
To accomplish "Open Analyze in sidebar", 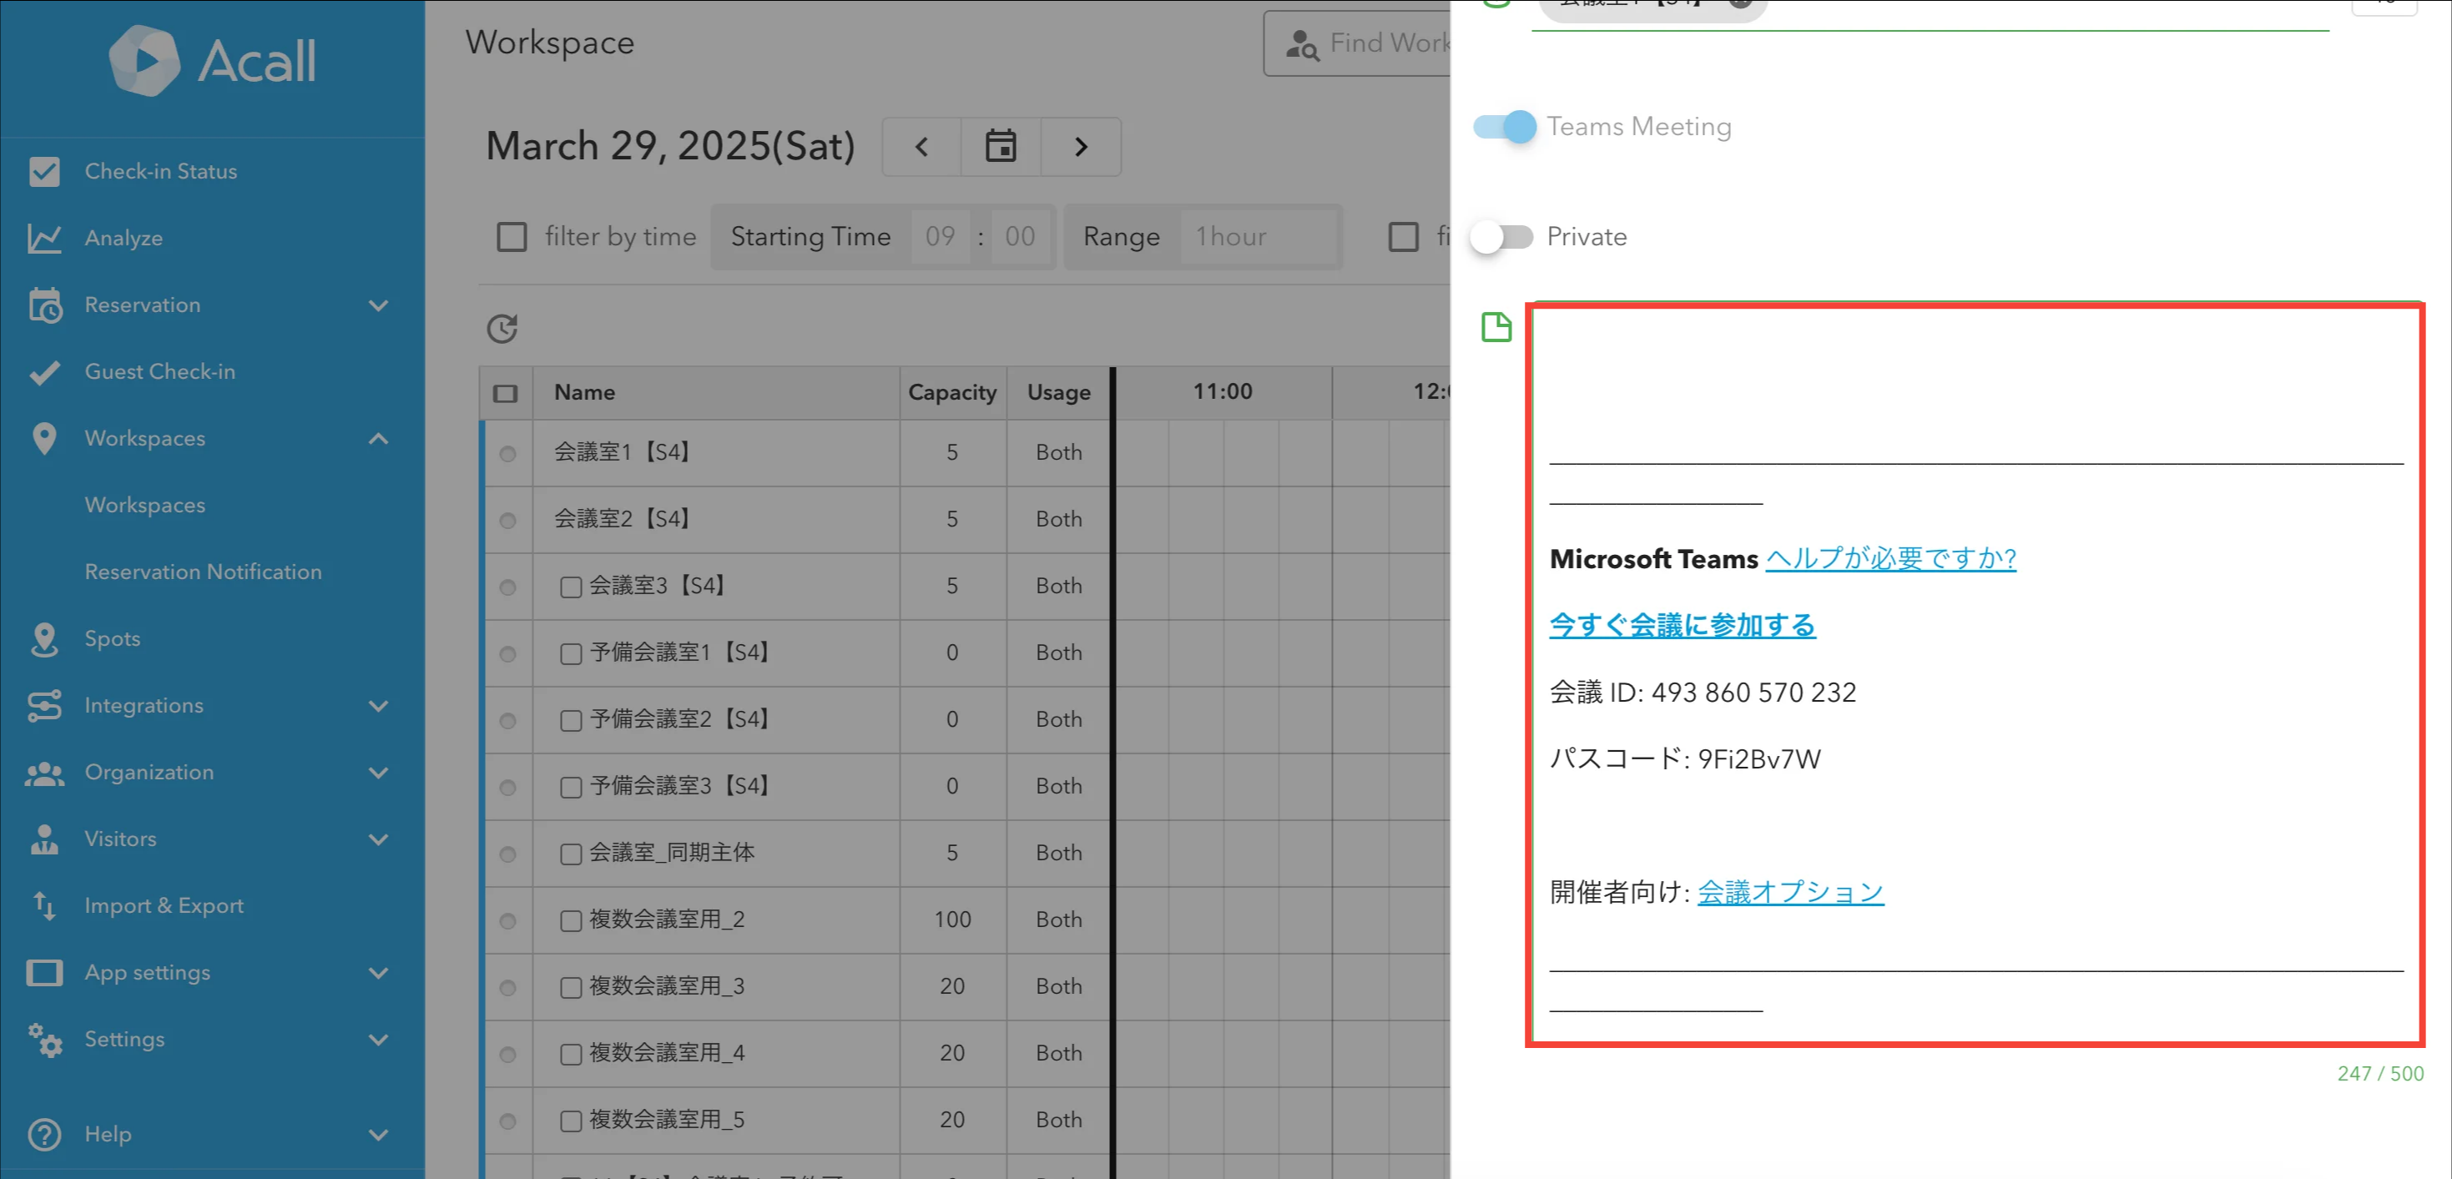I will [x=124, y=238].
